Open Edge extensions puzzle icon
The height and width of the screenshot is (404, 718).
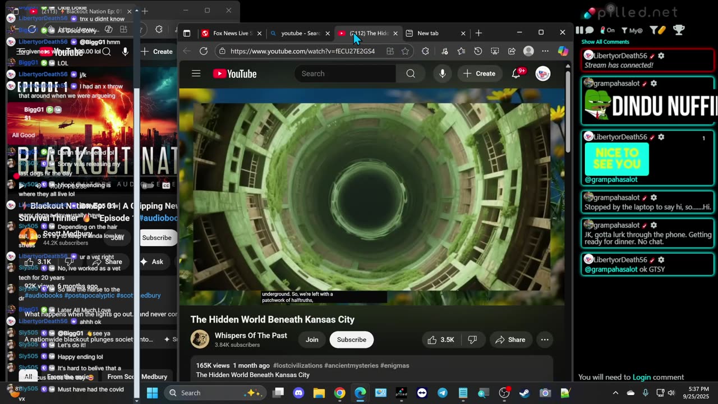pyautogui.click(x=425, y=51)
